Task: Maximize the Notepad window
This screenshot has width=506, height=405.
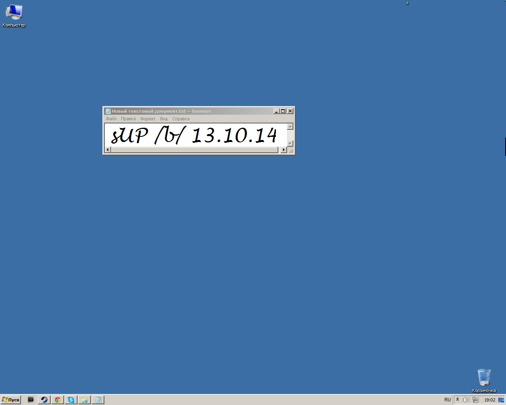Action: [283, 111]
